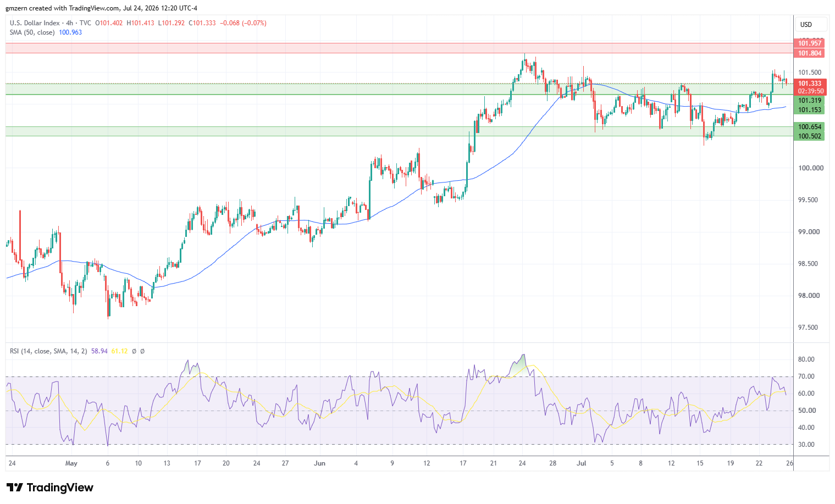Screen dimensions: 835x504
Task: Click the green 100.654 price label
Action: [809, 127]
